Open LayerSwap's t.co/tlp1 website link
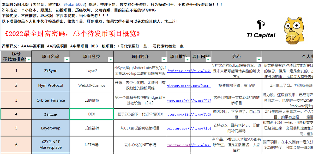The image size is (313, 154). (200, 128)
